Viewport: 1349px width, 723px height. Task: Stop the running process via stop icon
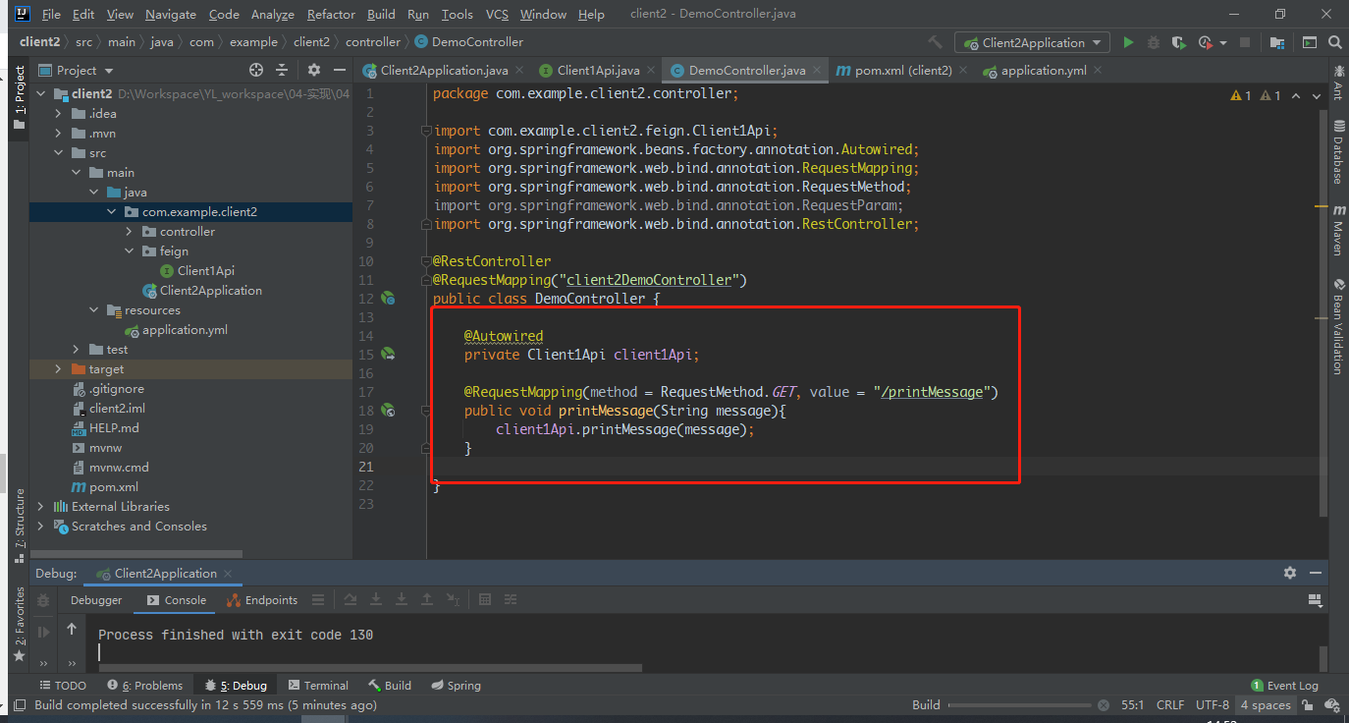point(1245,42)
